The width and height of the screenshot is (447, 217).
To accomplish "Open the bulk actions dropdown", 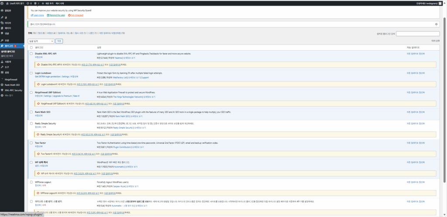I will pos(41,41).
